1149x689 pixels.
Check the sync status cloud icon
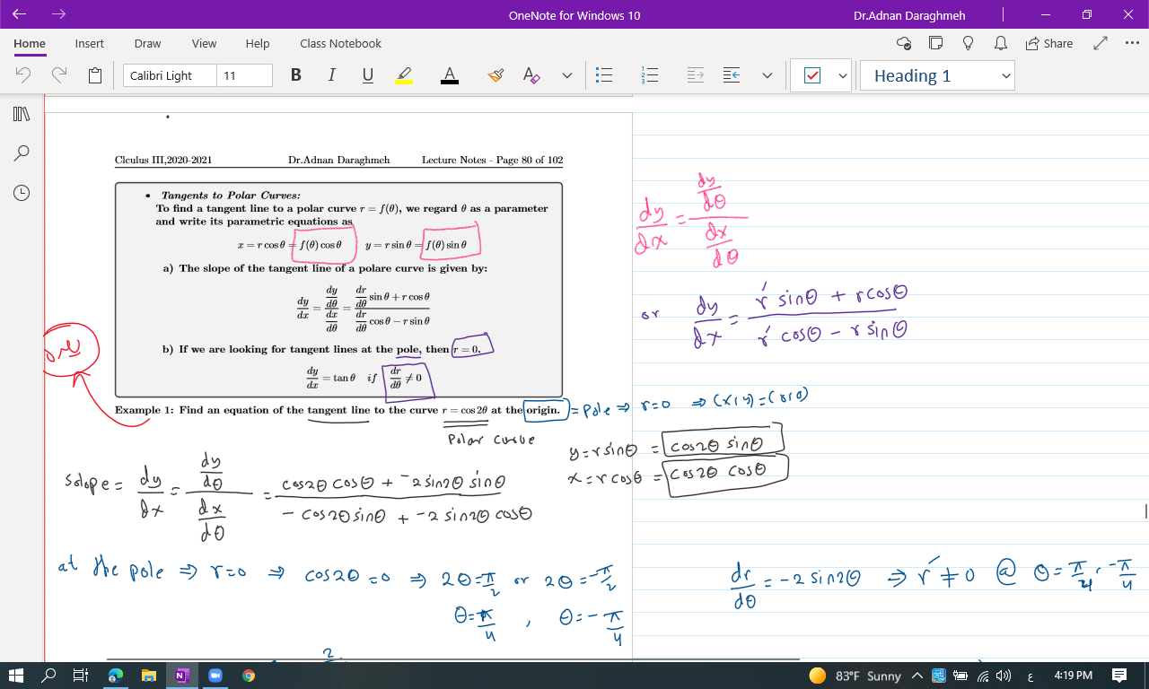click(904, 43)
